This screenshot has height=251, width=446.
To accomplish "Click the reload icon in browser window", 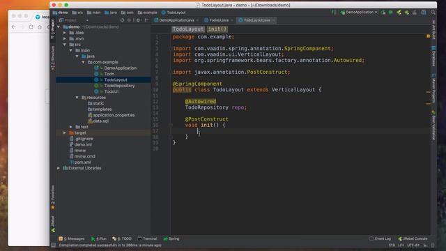I will 31,27.
